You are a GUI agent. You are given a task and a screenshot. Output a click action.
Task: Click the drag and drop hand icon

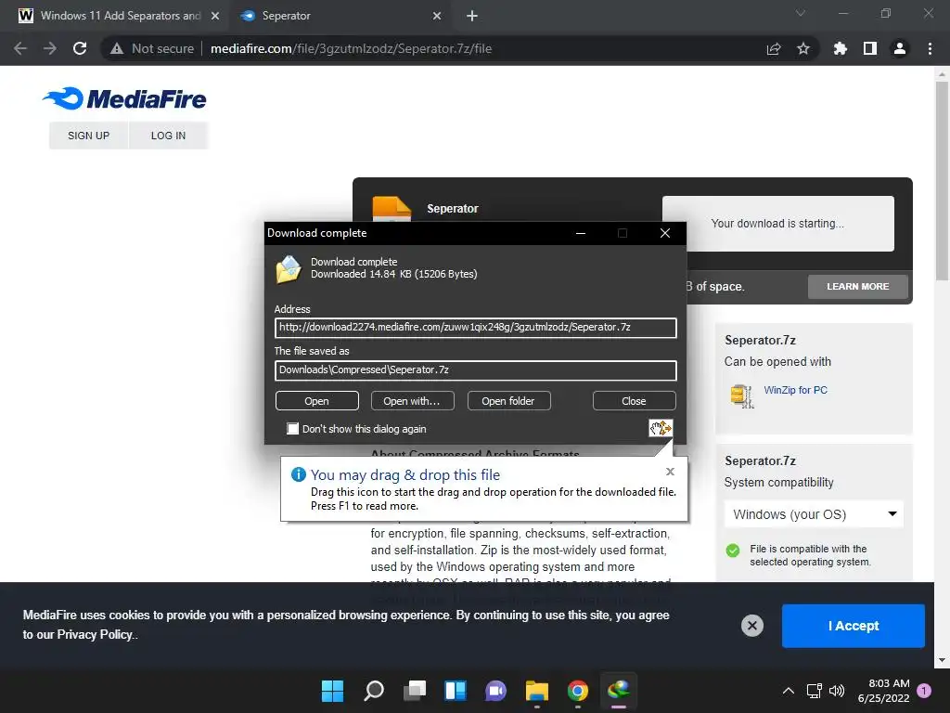[x=661, y=428]
